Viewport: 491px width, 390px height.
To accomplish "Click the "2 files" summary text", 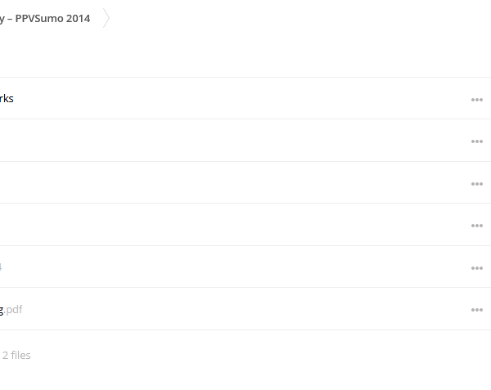I will [16, 356].
